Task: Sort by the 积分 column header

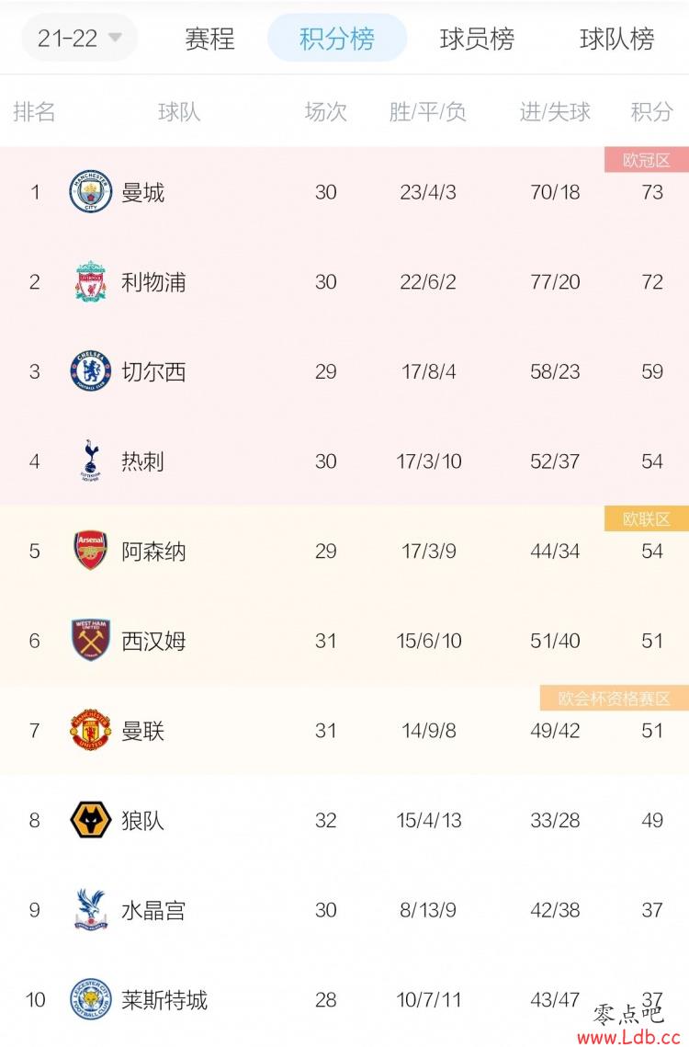Action: (651, 111)
